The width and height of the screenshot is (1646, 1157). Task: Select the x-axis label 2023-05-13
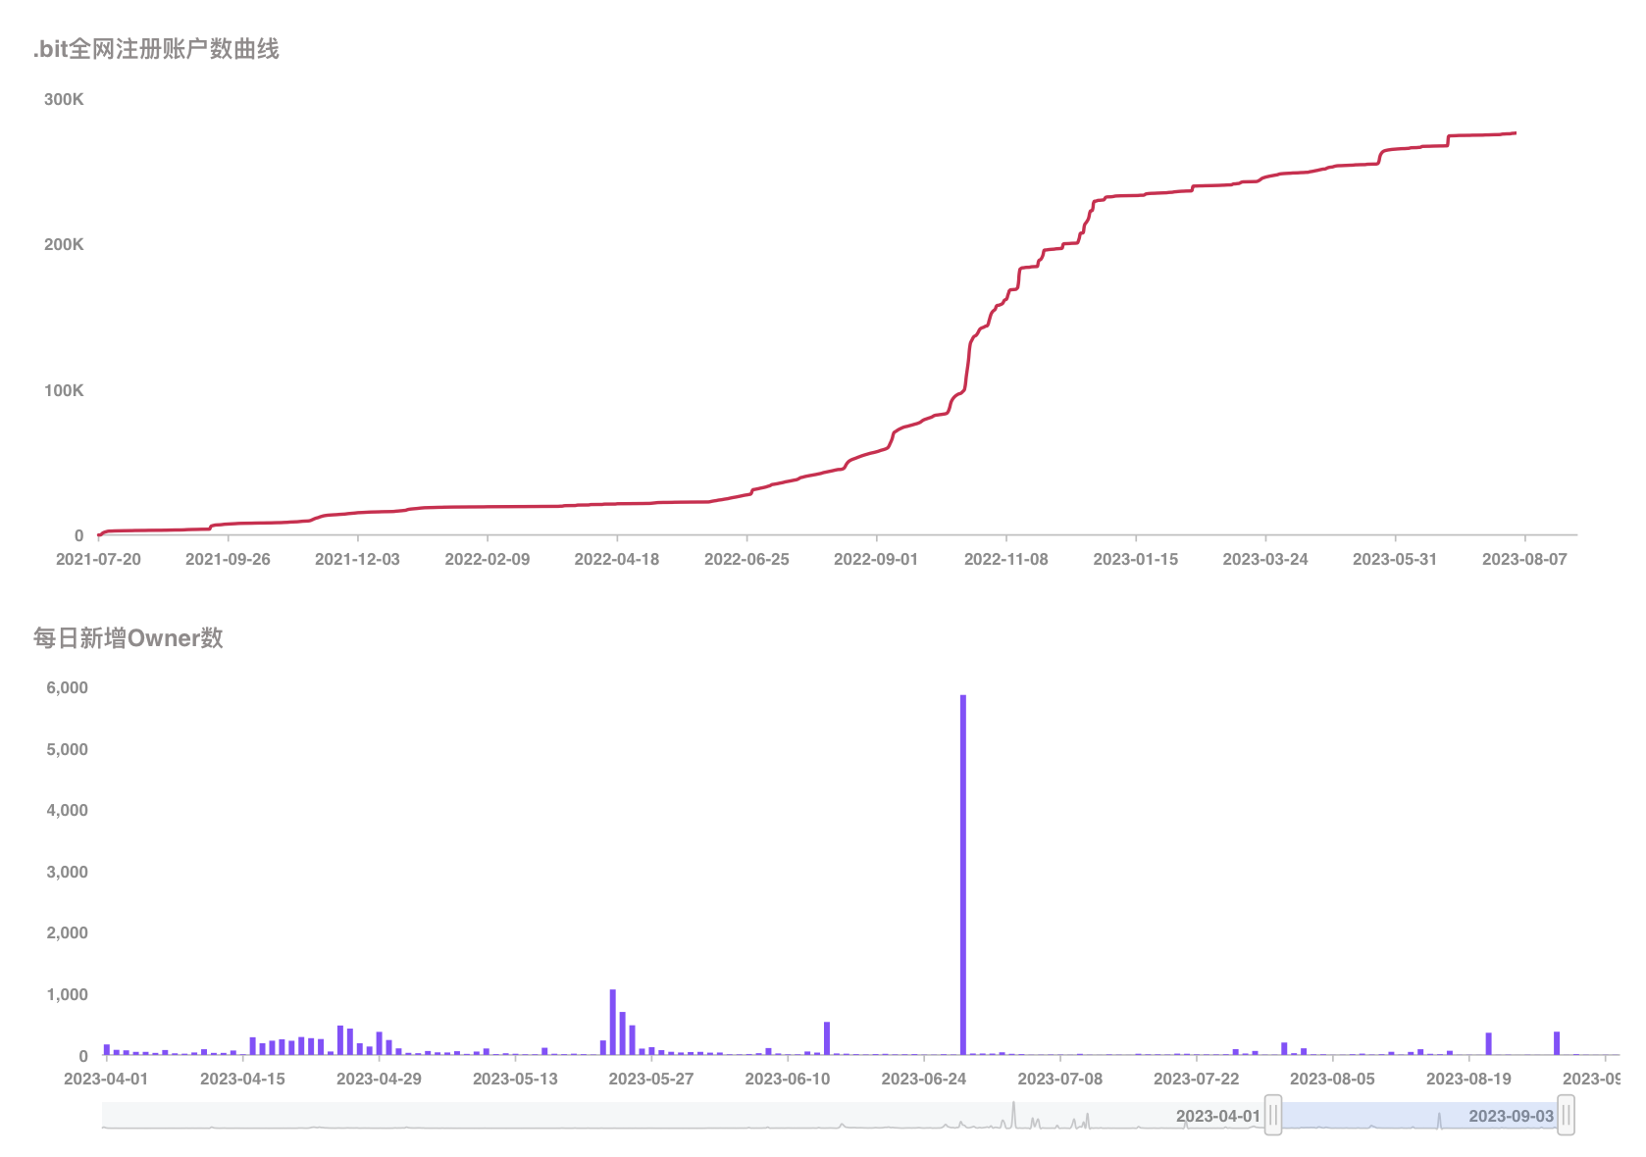(515, 1079)
